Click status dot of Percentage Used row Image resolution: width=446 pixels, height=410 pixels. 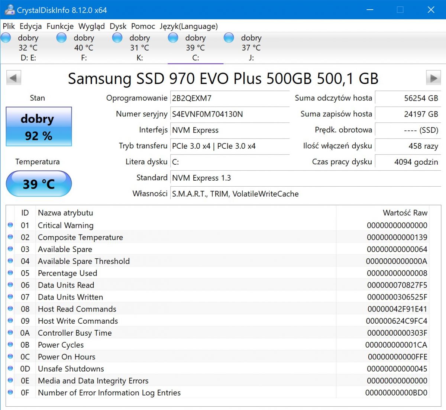(10, 272)
